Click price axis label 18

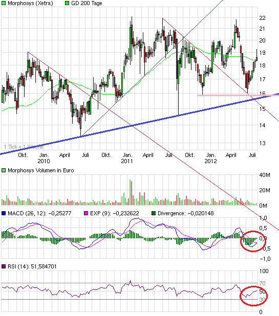click(262, 65)
